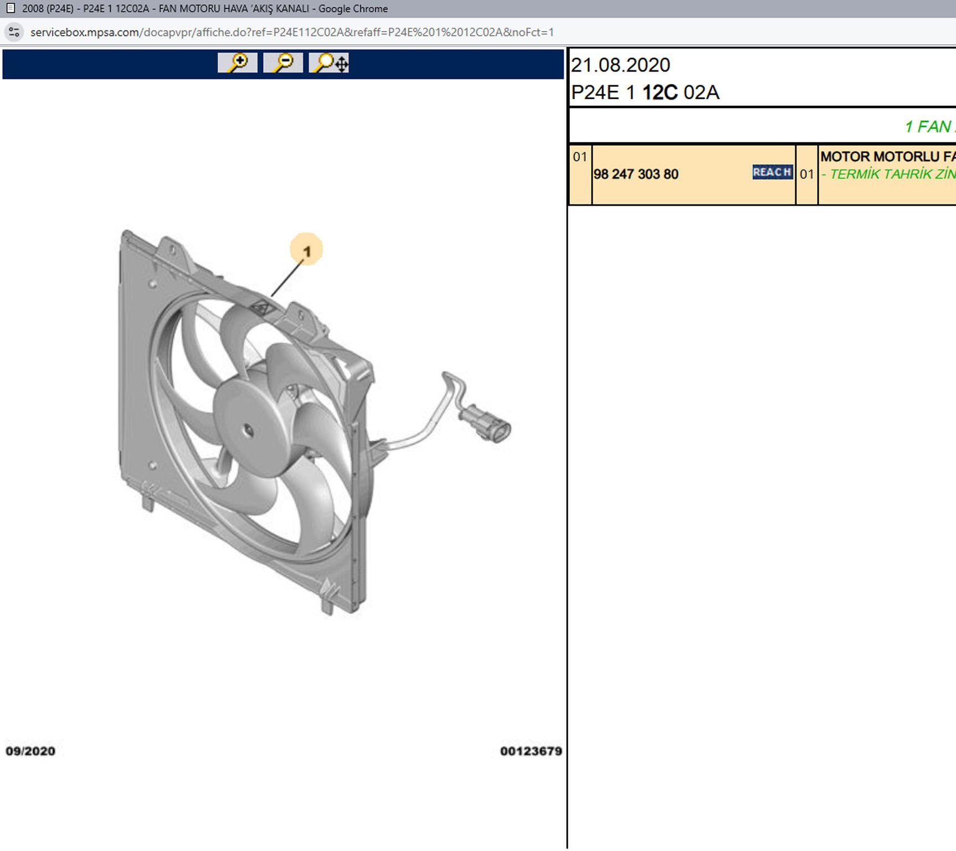Click the zoom in magnifier icon
956x851 pixels.
point(238,63)
